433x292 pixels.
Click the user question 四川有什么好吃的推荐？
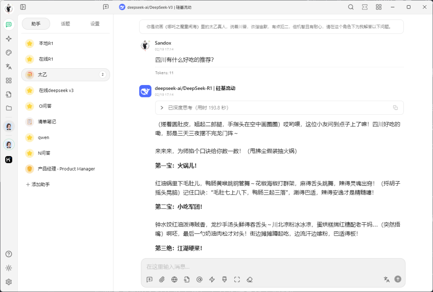[184, 60]
